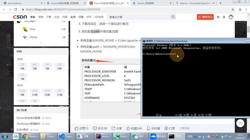
Task: Open the 2019 12月 archive entry
Action: (x=22, y=93)
